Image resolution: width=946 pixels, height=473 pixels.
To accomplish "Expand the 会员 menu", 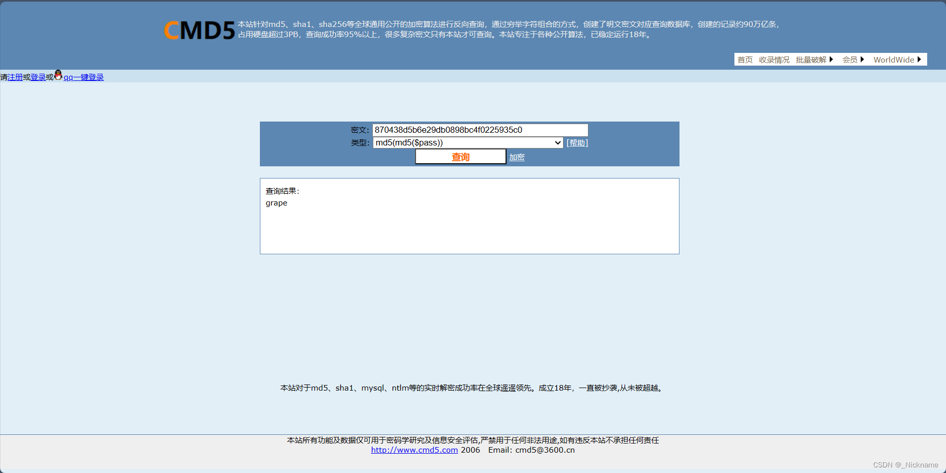I will coord(853,60).
